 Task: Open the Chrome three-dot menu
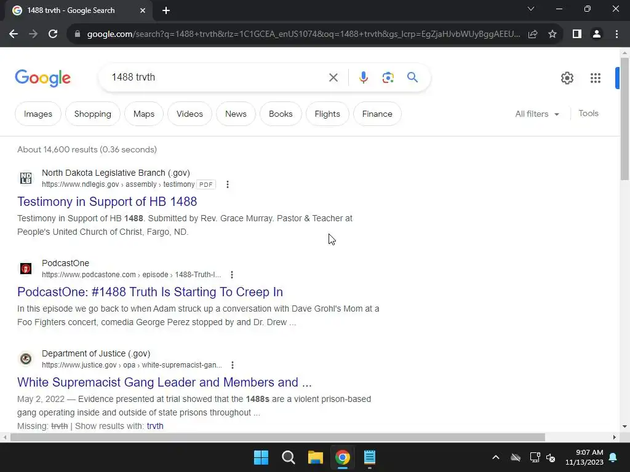[616, 34]
